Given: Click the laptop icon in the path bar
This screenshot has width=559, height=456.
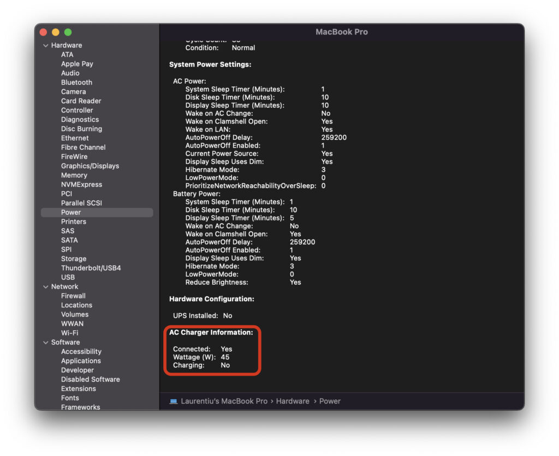Looking at the screenshot, I should tap(174, 401).
